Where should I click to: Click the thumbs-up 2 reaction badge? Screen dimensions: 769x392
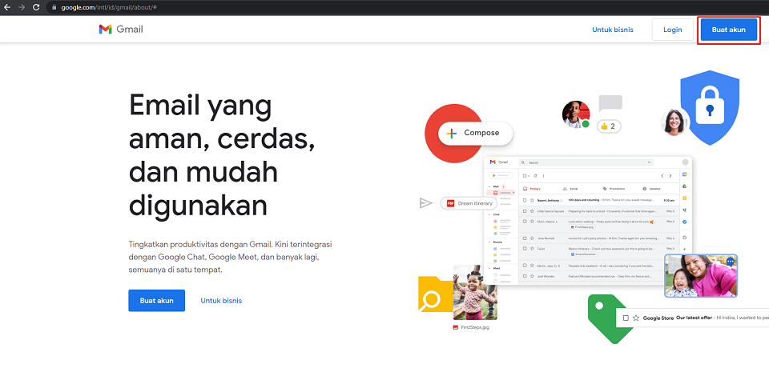609,126
